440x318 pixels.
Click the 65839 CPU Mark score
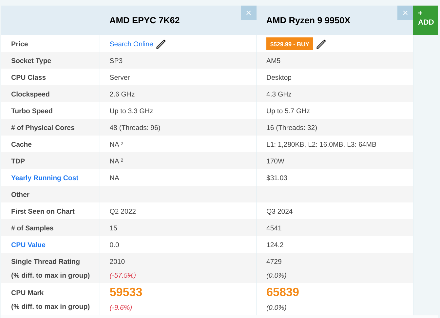pos(282,292)
